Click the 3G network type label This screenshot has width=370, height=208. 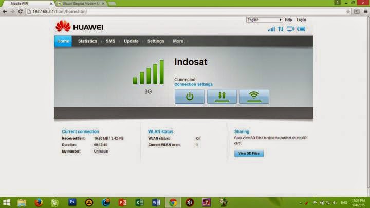click(148, 92)
